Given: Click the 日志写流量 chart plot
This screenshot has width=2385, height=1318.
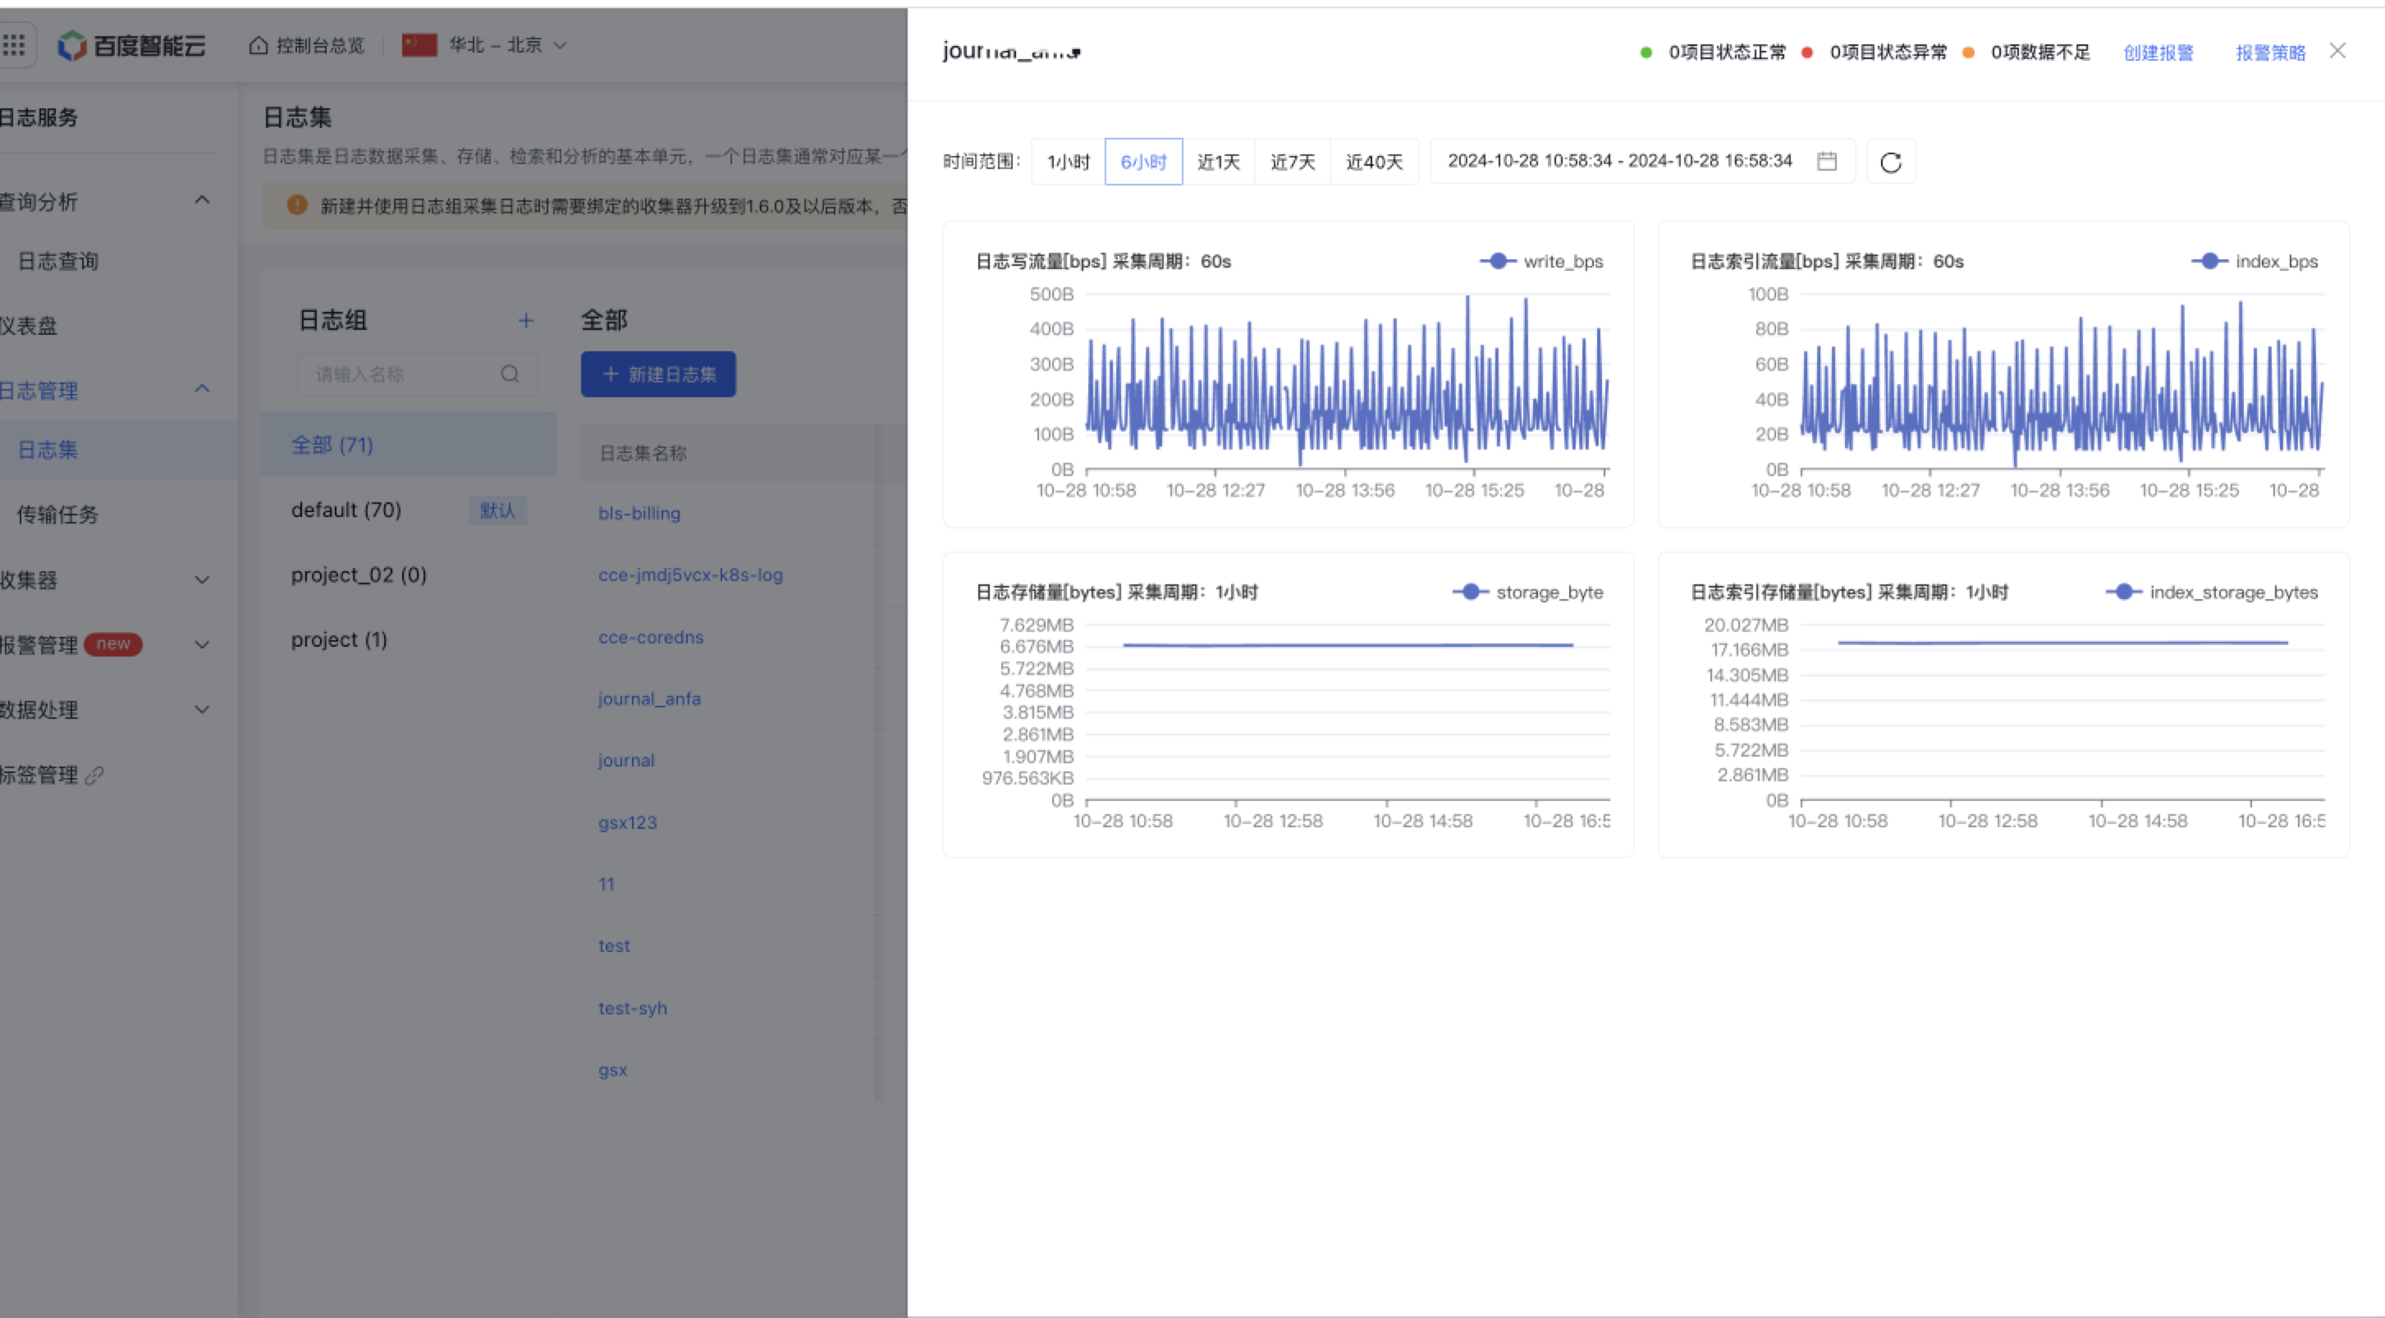Looking at the screenshot, I should (1347, 382).
